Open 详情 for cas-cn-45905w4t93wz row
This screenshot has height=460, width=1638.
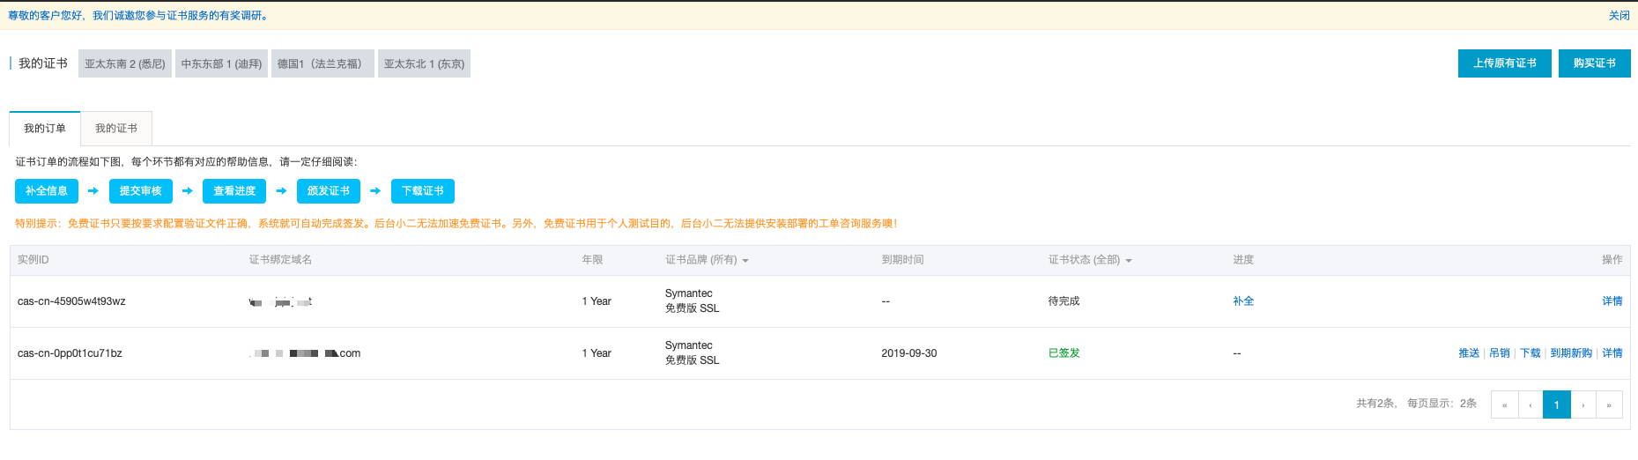point(1612,301)
